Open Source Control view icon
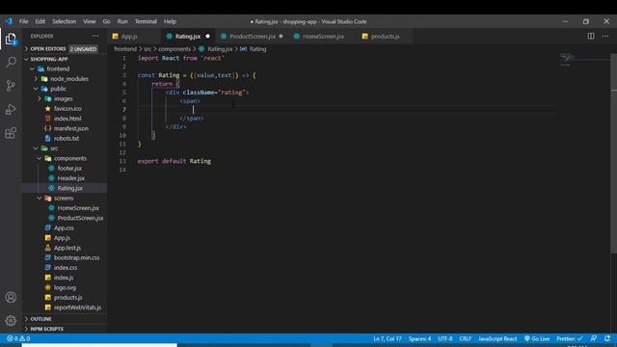Viewport: 617px width, 347px height. tap(11, 86)
